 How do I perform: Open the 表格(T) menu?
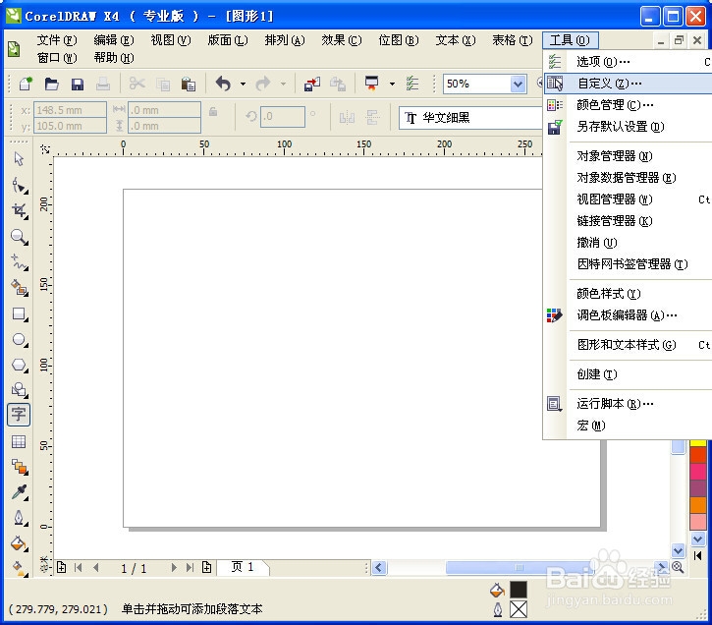tap(513, 40)
